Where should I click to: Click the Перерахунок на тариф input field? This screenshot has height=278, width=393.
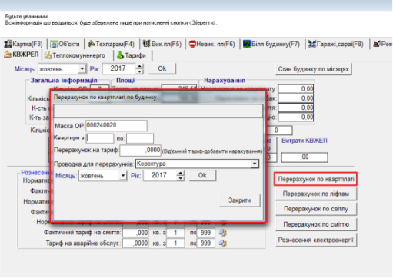click(x=141, y=150)
